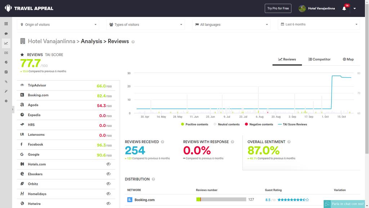Click the Hotel Vanajanlinna profile avatar
The height and width of the screenshot is (208, 369).
point(302,9)
